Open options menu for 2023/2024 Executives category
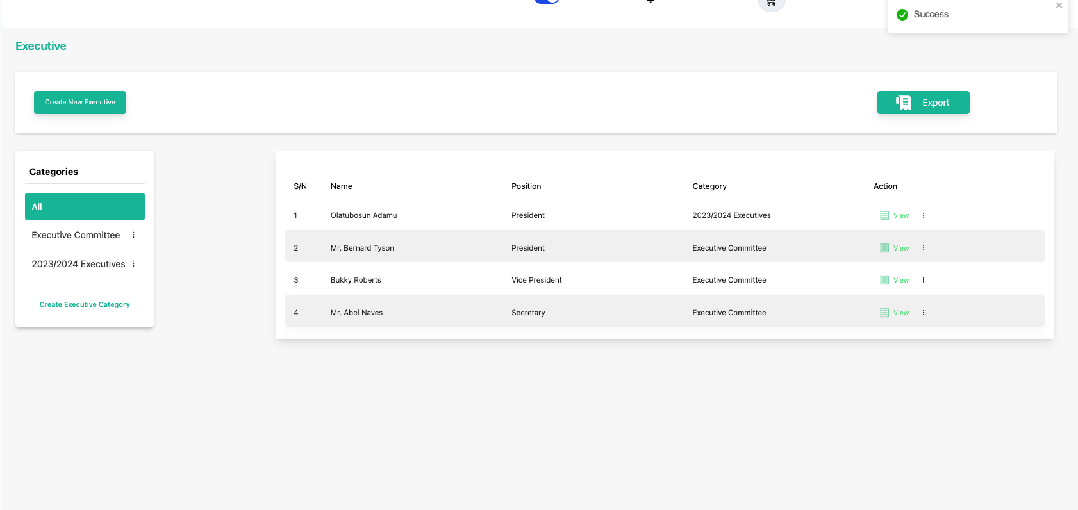This screenshot has height=510, width=1078. click(x=133, y=264)
